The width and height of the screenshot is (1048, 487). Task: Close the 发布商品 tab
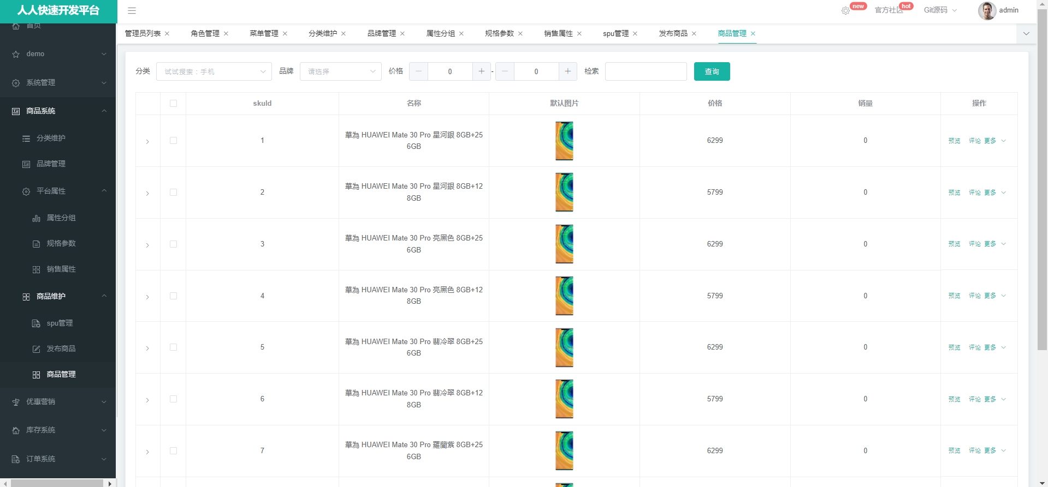pos(694,34)
